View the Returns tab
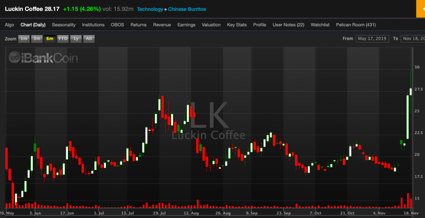The height and width of the screenshot is (218, 425). coord(139,25)
